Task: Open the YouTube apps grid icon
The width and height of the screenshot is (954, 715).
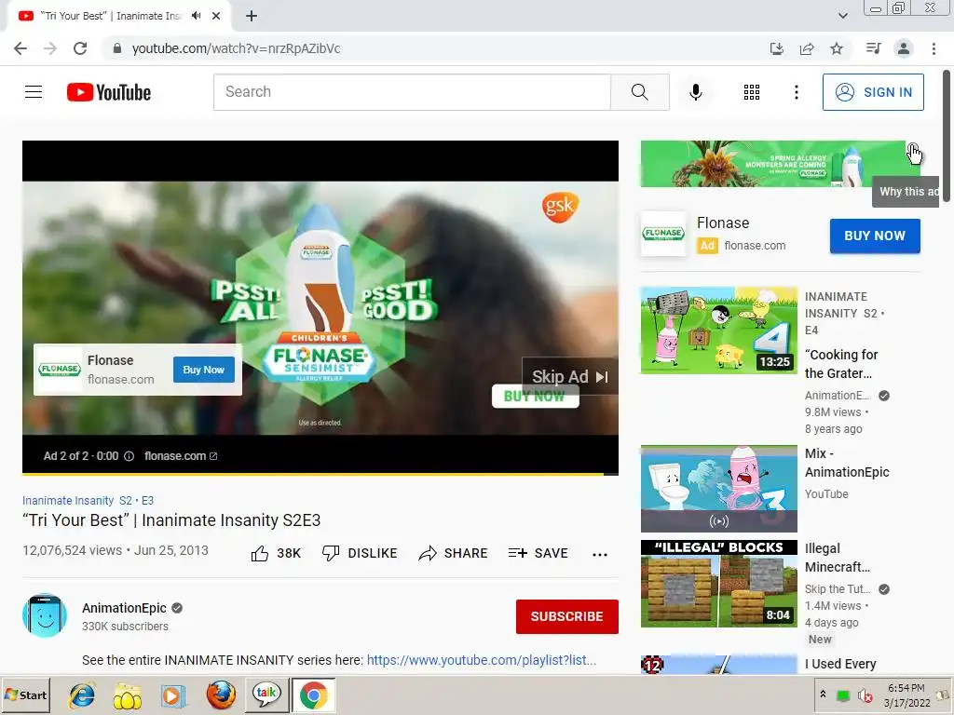Action: pyautogui.click(x=752, y=92)
